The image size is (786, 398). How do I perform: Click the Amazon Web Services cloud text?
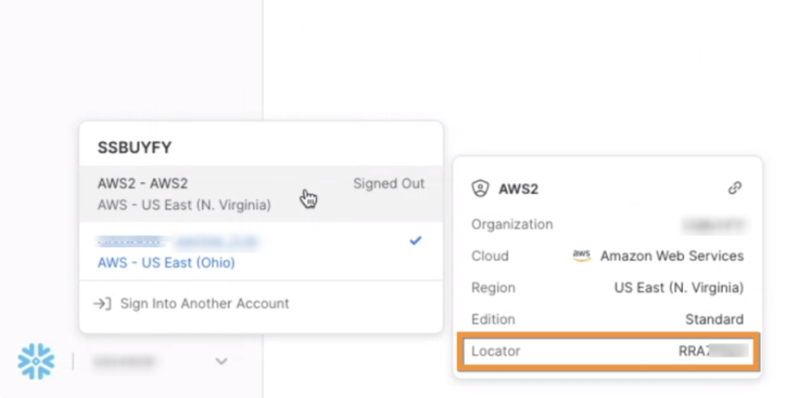coord(671,255)
